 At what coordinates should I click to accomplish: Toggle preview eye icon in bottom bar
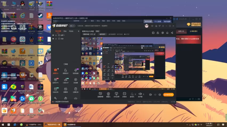pos(155,95)
